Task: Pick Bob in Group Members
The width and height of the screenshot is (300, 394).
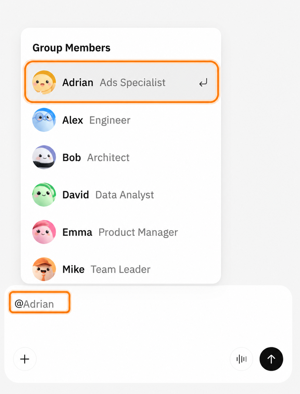Action: click(121, 157)
